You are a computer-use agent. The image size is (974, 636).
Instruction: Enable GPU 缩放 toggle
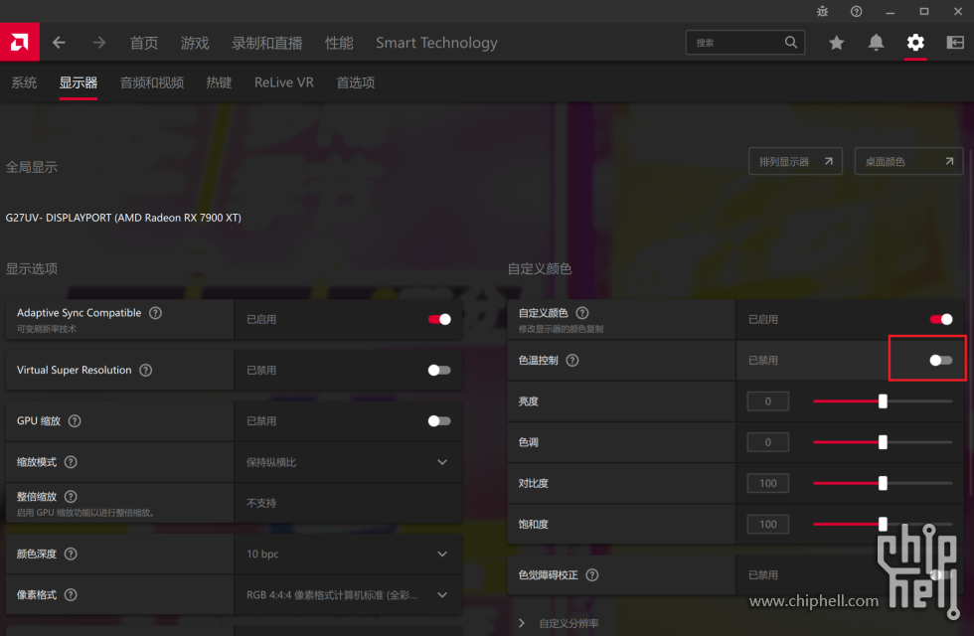point(439,421)
